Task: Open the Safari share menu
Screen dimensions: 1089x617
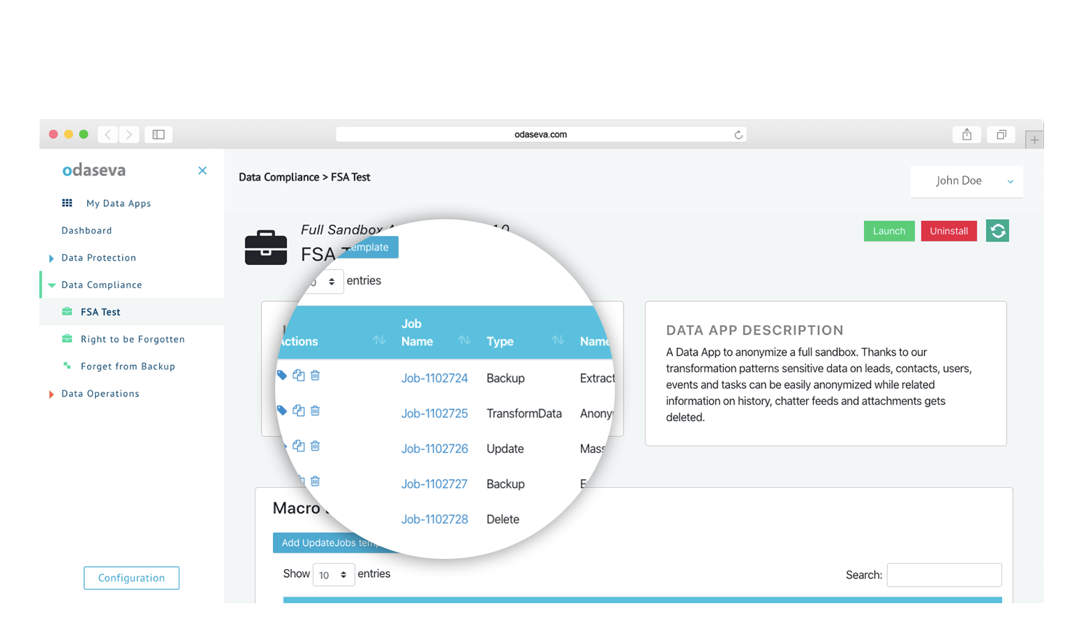Action: [x=967, y=134]
